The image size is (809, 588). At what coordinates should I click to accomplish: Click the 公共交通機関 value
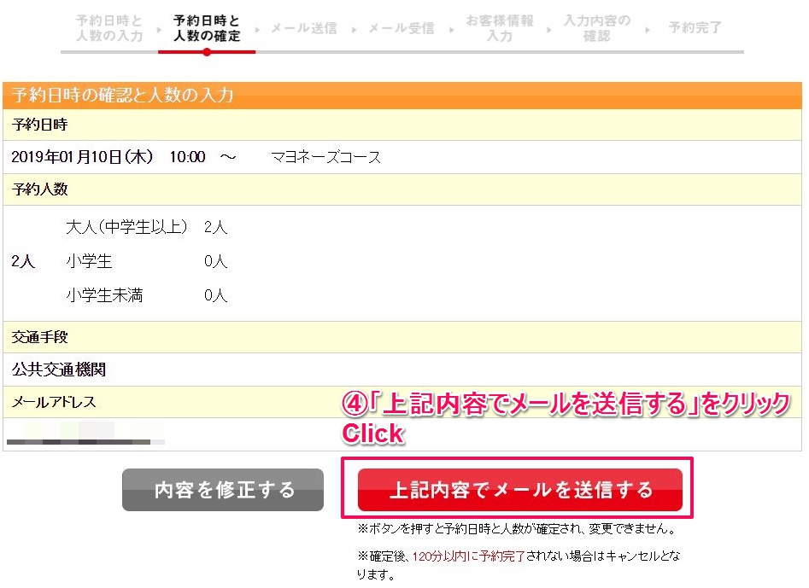coord(59,370)
